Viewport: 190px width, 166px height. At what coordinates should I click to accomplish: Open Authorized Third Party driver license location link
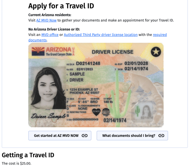(101, 35)
